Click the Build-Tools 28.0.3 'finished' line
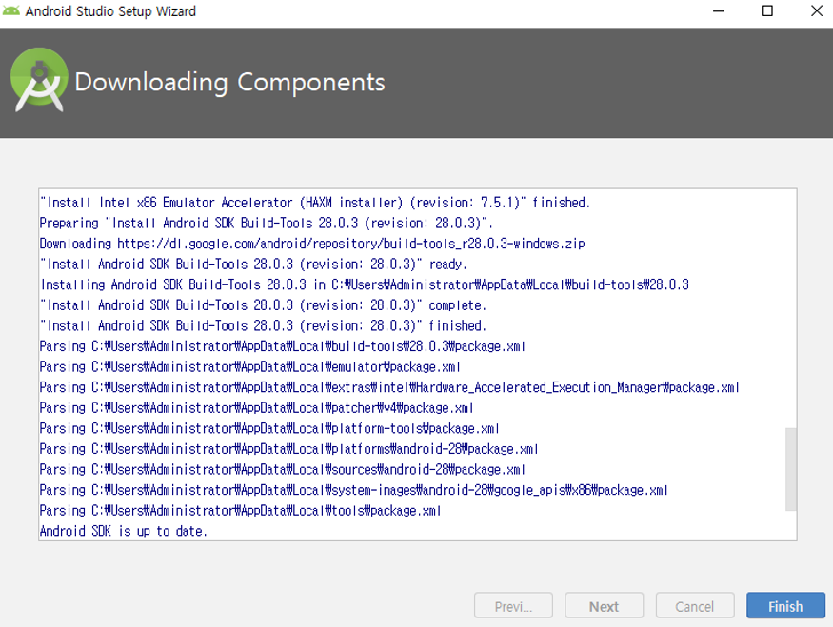 (x=263, y=325)
